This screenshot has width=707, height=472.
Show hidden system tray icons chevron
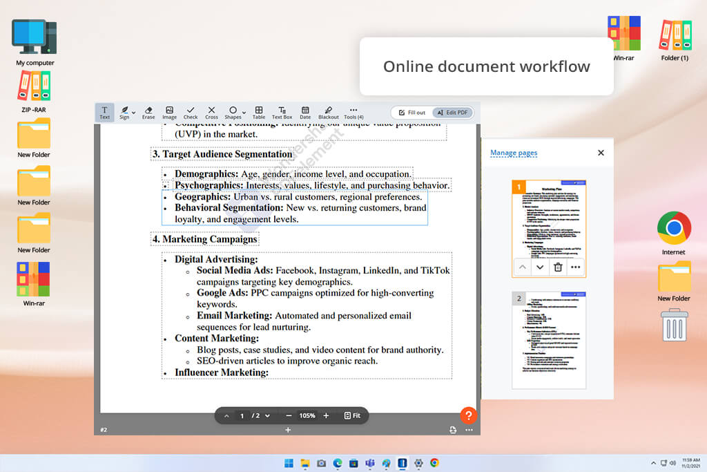(653, 463)
